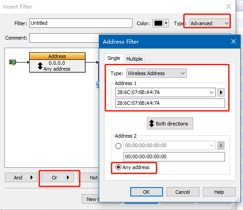
Task: Close the Insert Filter window
Action: click(229, 6)
